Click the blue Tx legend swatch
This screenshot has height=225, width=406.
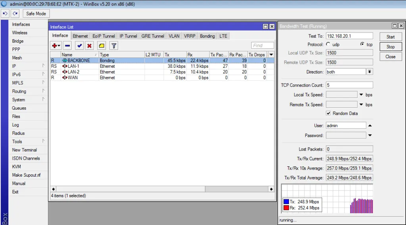tap(286, 202)
